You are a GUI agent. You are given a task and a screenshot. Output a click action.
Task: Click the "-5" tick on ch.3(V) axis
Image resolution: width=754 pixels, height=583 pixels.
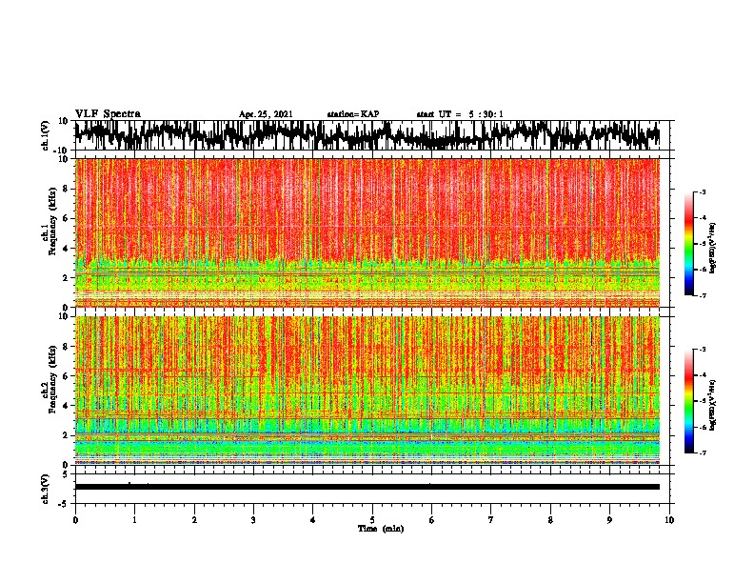coord(65,504)
